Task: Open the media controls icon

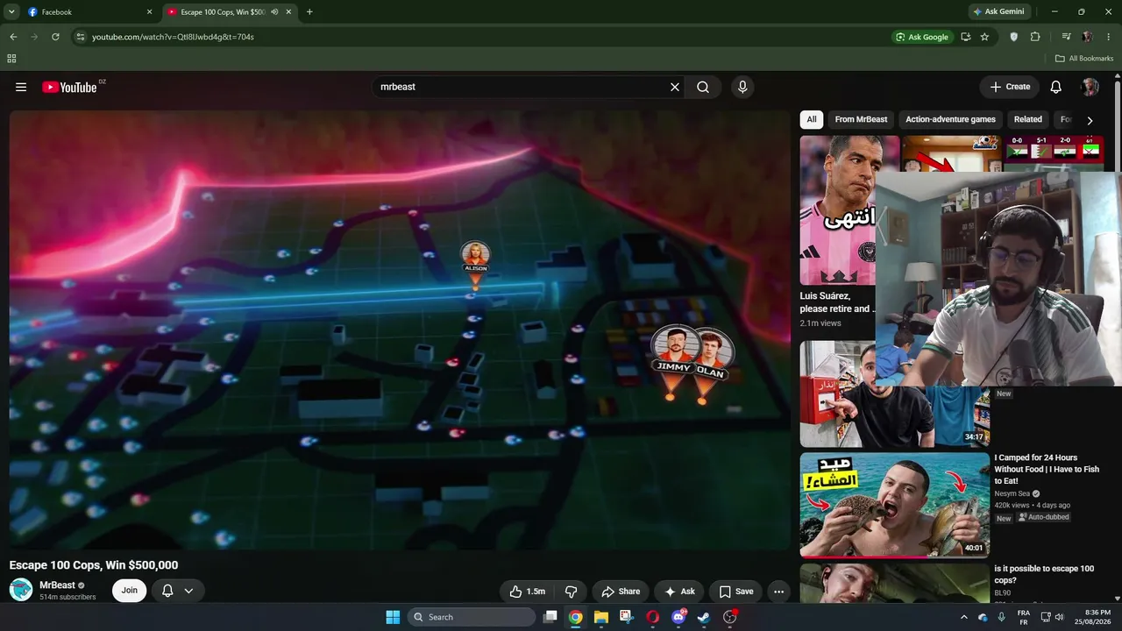Action: (x=1067, y=37)
